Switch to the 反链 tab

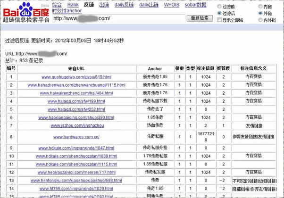[89, 5]
